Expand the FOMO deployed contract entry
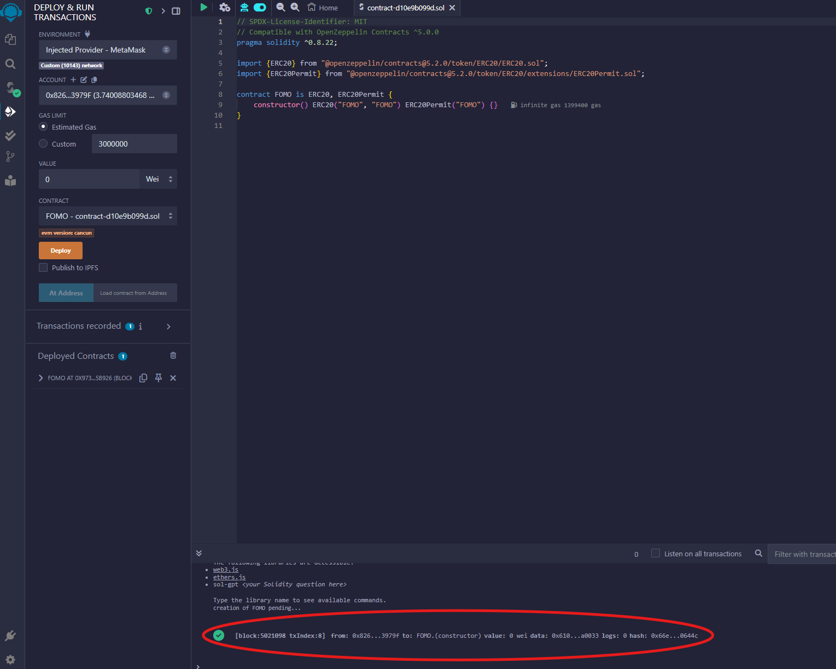 [41, 378]
